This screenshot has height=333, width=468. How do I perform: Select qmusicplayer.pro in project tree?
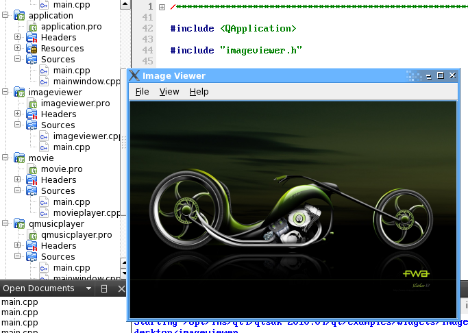77,235
